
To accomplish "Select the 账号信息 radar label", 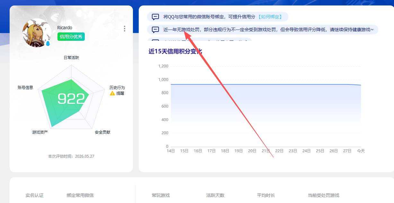I will 25,87.
